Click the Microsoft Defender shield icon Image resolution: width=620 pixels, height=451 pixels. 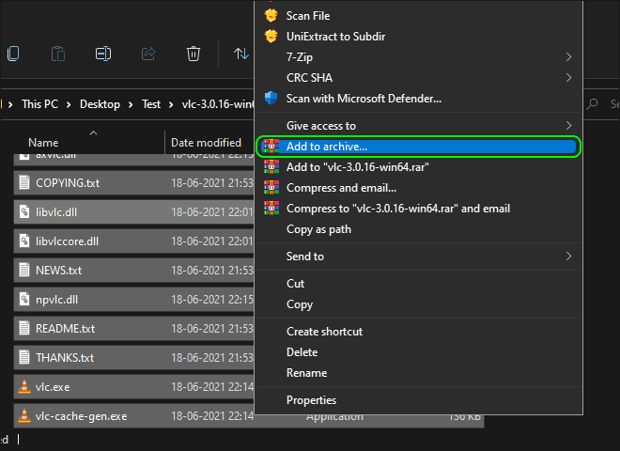point(271,98)
